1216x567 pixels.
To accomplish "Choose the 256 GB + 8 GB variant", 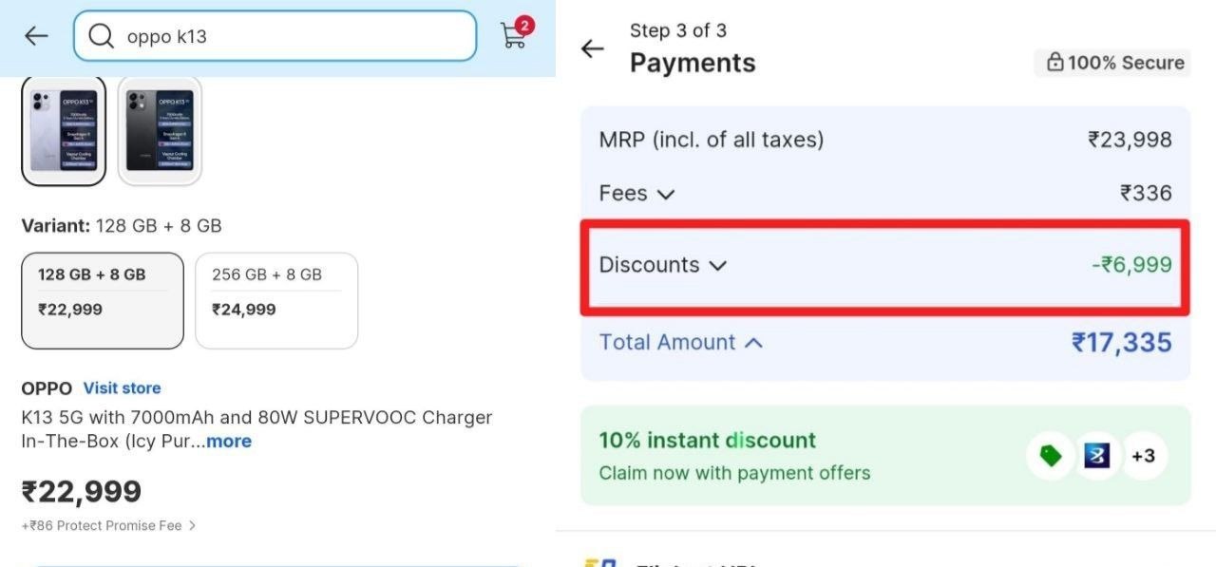I will click(x=275, y=300).
